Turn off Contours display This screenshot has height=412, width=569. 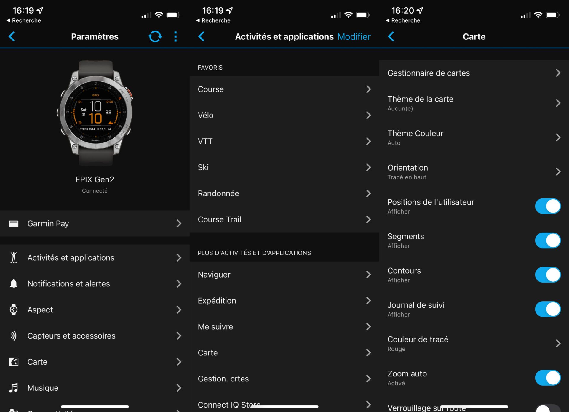(x=548, y=275)
